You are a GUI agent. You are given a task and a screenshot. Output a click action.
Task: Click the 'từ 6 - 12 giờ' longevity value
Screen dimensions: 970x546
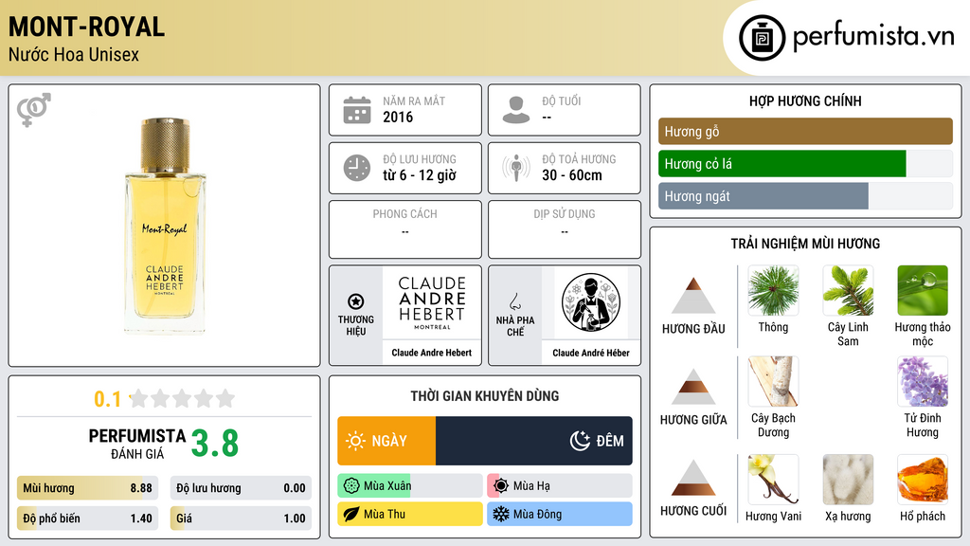tap(420, 175)
